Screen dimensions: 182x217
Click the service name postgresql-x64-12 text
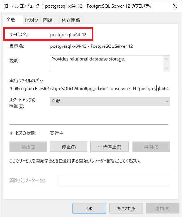pyautogui.click(x=68, y=34)
